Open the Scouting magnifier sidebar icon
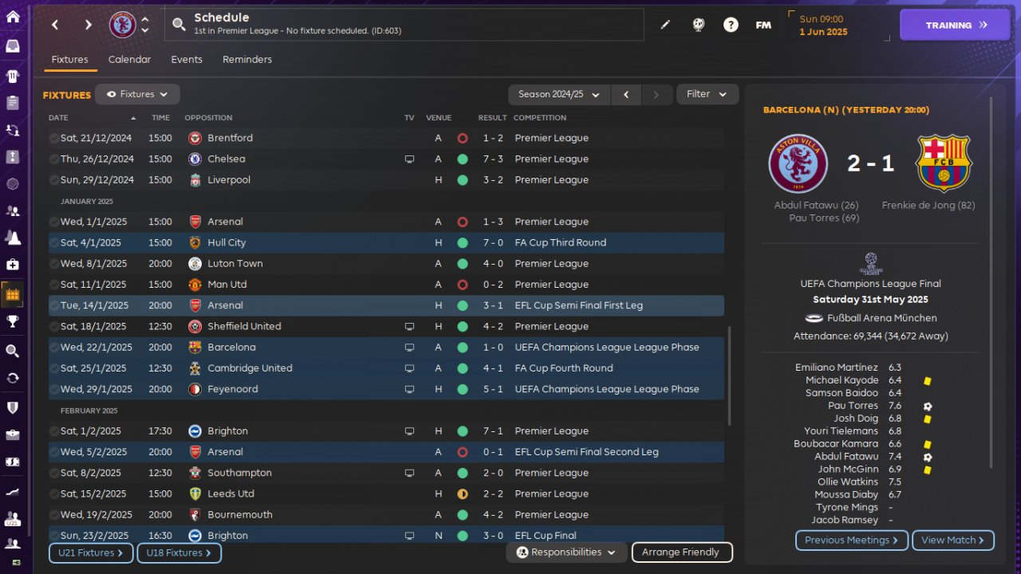Image resolution: width=1021 pixels, height=574 pixels. pyautogui.click(x=13, y=351)
